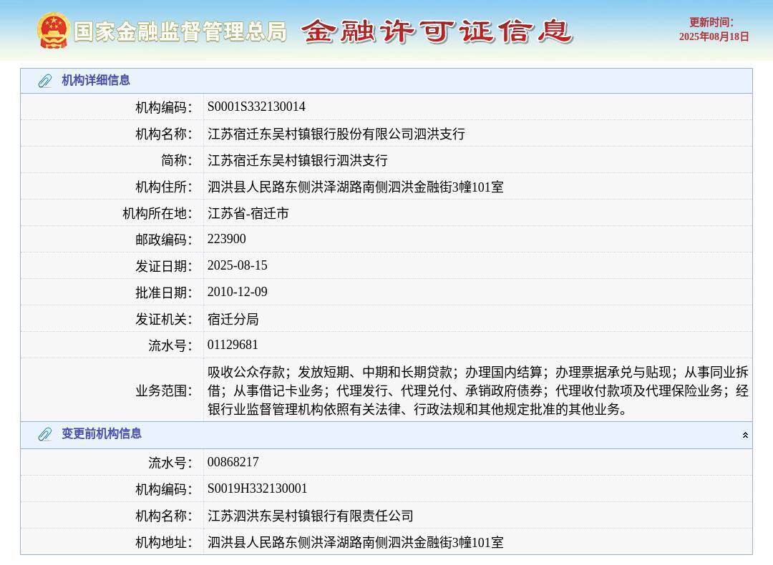Click the 邮政编码 label
The height and width of the screenshot is (565, 773).
coord(164,240)
